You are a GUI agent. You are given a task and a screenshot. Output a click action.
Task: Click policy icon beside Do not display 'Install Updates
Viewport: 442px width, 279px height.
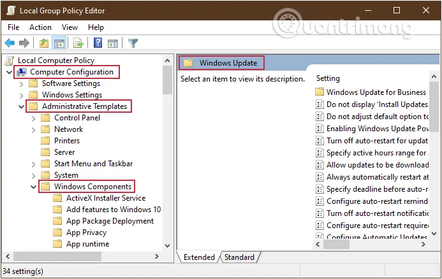coord(320,104)
